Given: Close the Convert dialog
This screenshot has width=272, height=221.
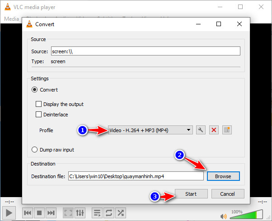Looking at the screenshot, I should [x=239, y=24].
